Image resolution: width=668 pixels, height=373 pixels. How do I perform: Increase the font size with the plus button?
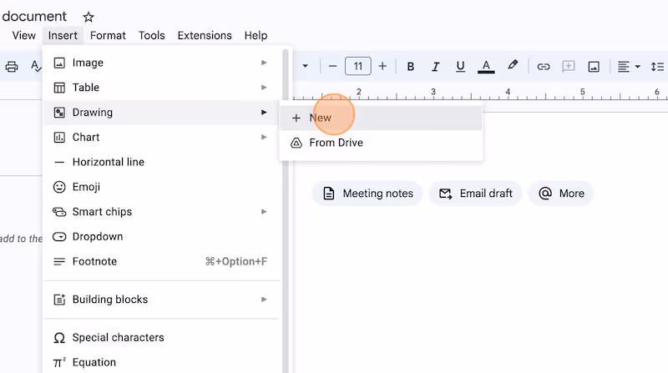tap(382, 67)
